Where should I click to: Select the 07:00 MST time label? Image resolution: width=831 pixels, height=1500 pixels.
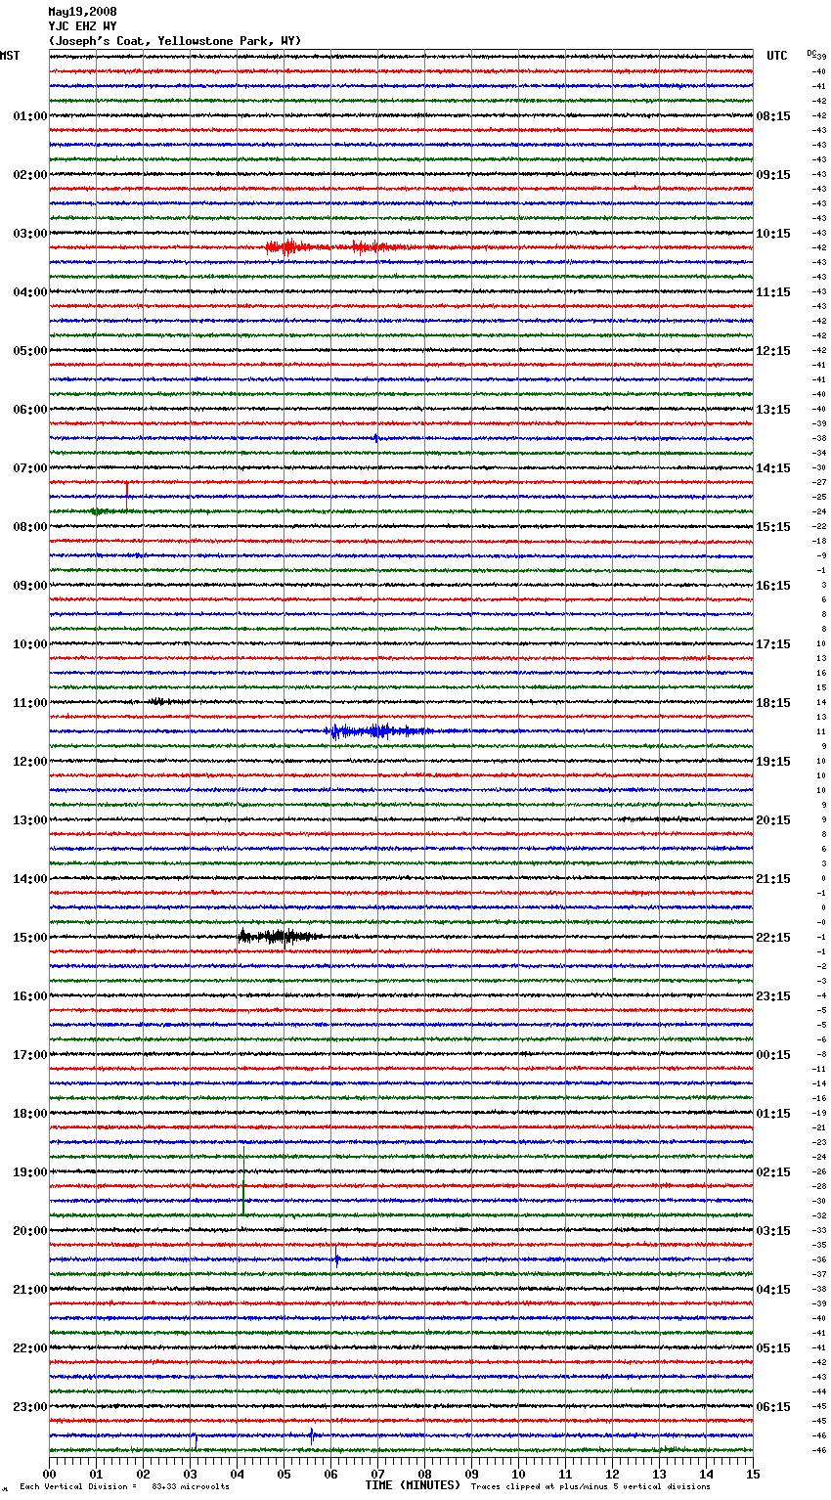tap(29, 468)
